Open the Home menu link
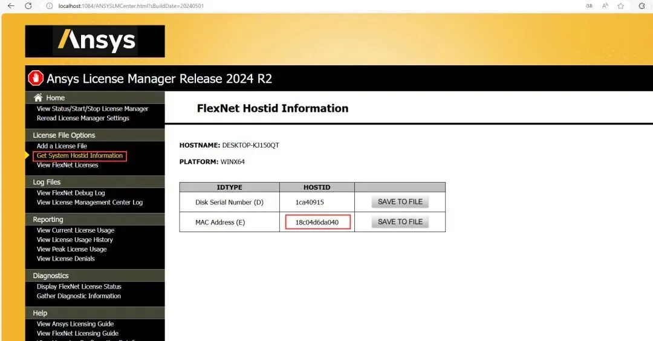 [x=56, y=98]
